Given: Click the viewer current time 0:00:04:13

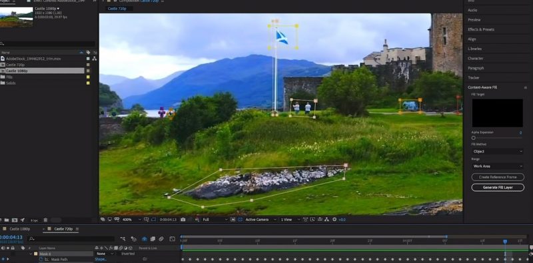Looking at the screenshot, I should (168, 220).
